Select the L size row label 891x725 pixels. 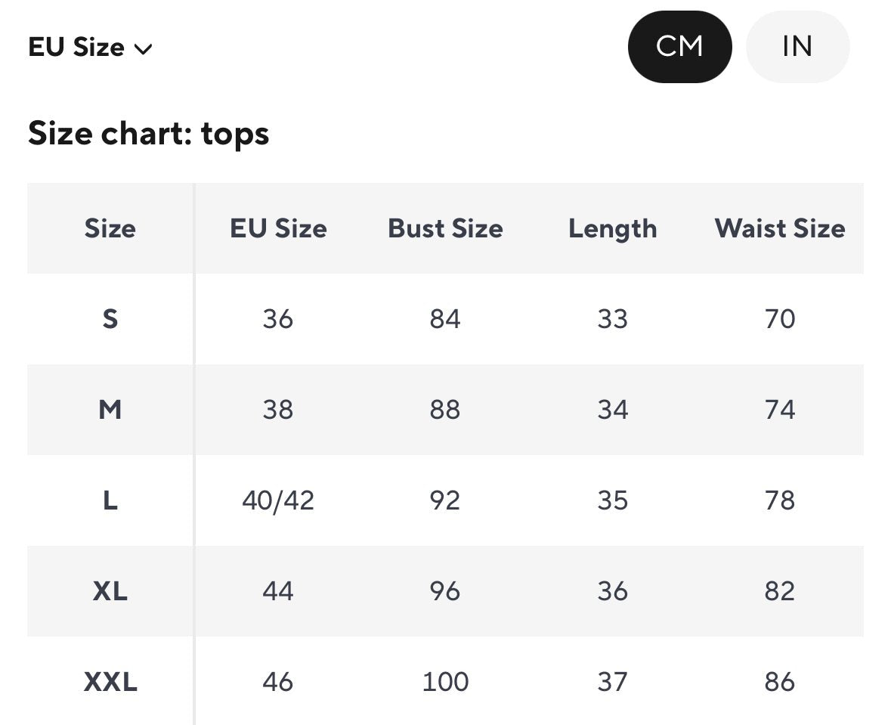coord(110,500)
